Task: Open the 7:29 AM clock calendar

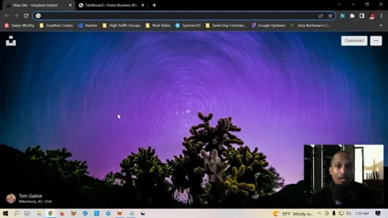Action: click(362, 214)
